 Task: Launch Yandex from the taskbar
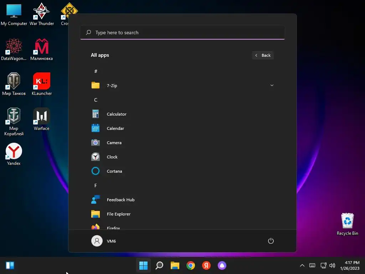click(x=206, y=265)
